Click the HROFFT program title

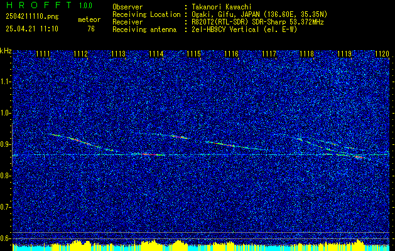[40, 5]
